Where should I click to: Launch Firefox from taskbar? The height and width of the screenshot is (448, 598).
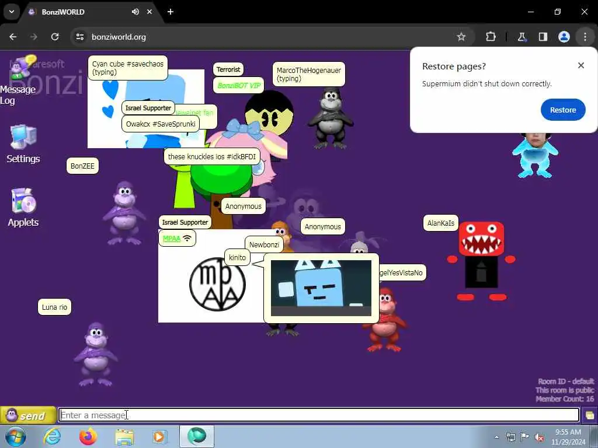tap(88, 436)
